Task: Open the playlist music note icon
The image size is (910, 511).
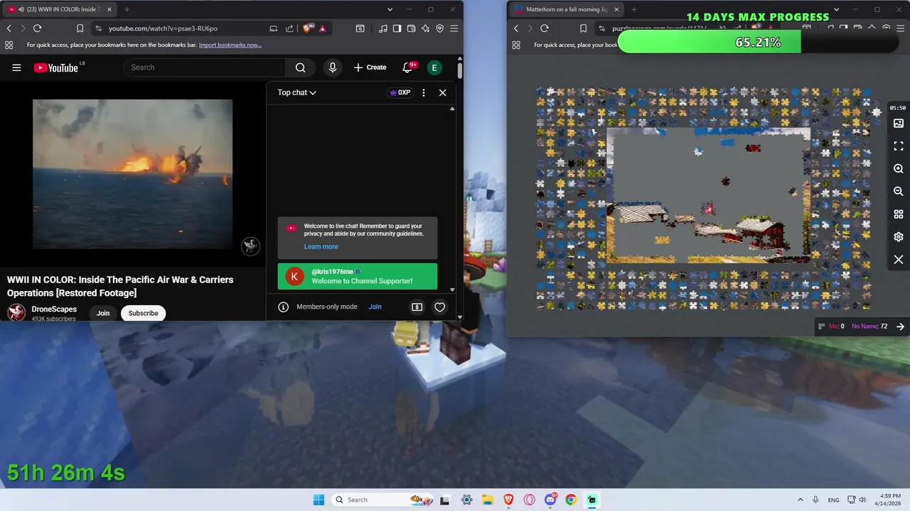Action: (x=383, y=28)
